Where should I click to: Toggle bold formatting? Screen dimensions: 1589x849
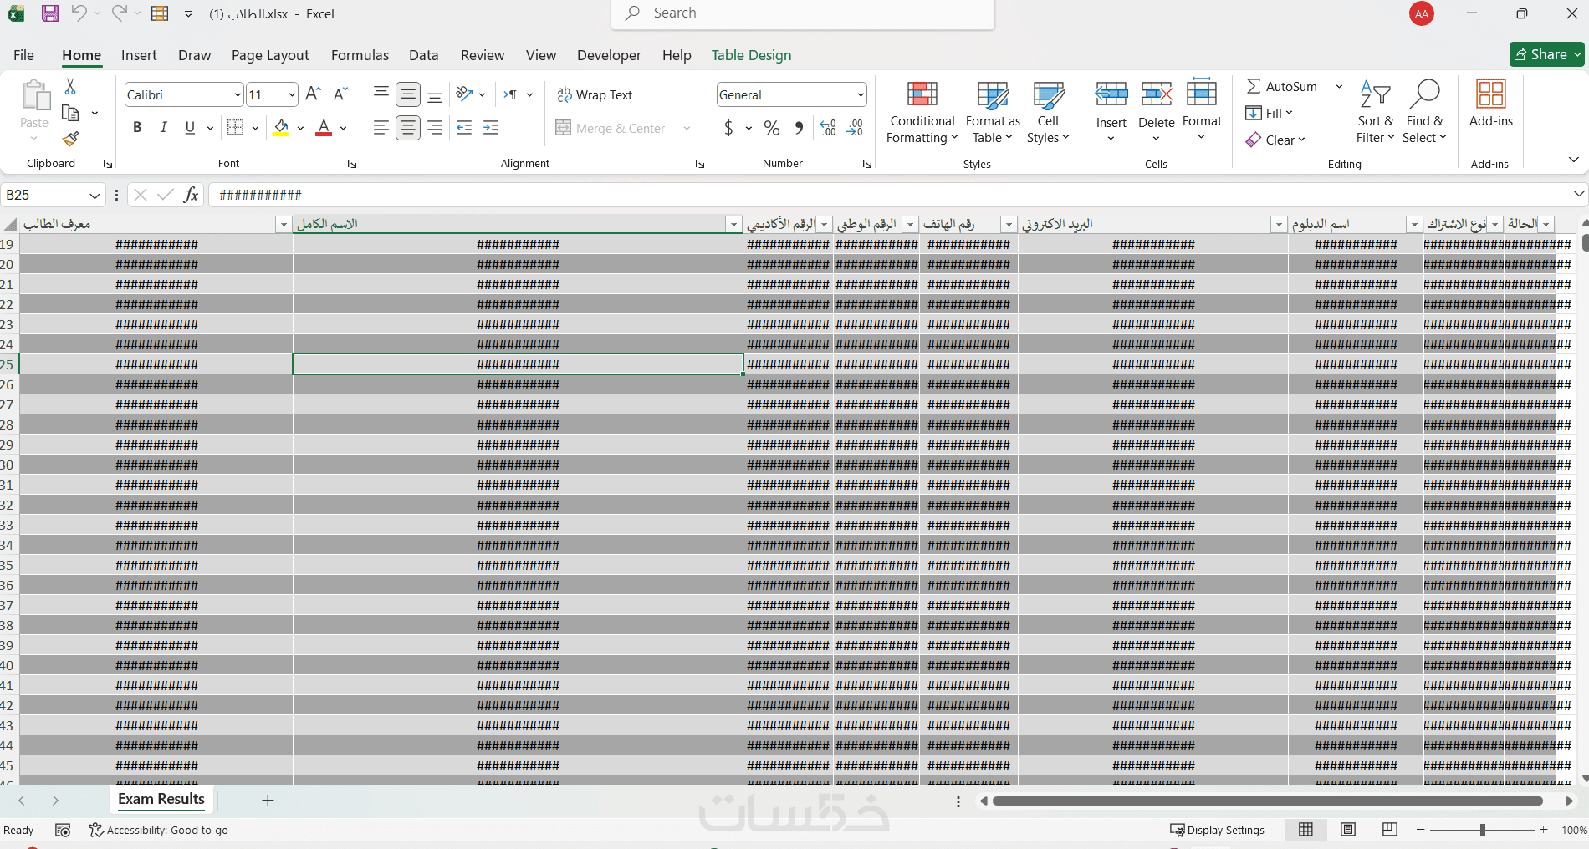[137, 128]
